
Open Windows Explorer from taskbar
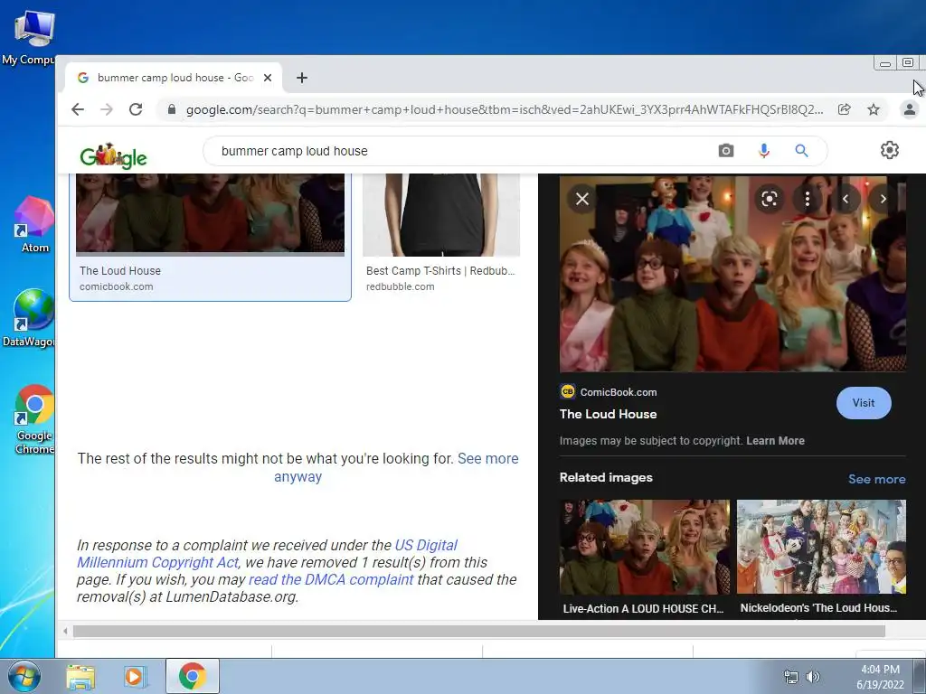[x=80, y=677]
